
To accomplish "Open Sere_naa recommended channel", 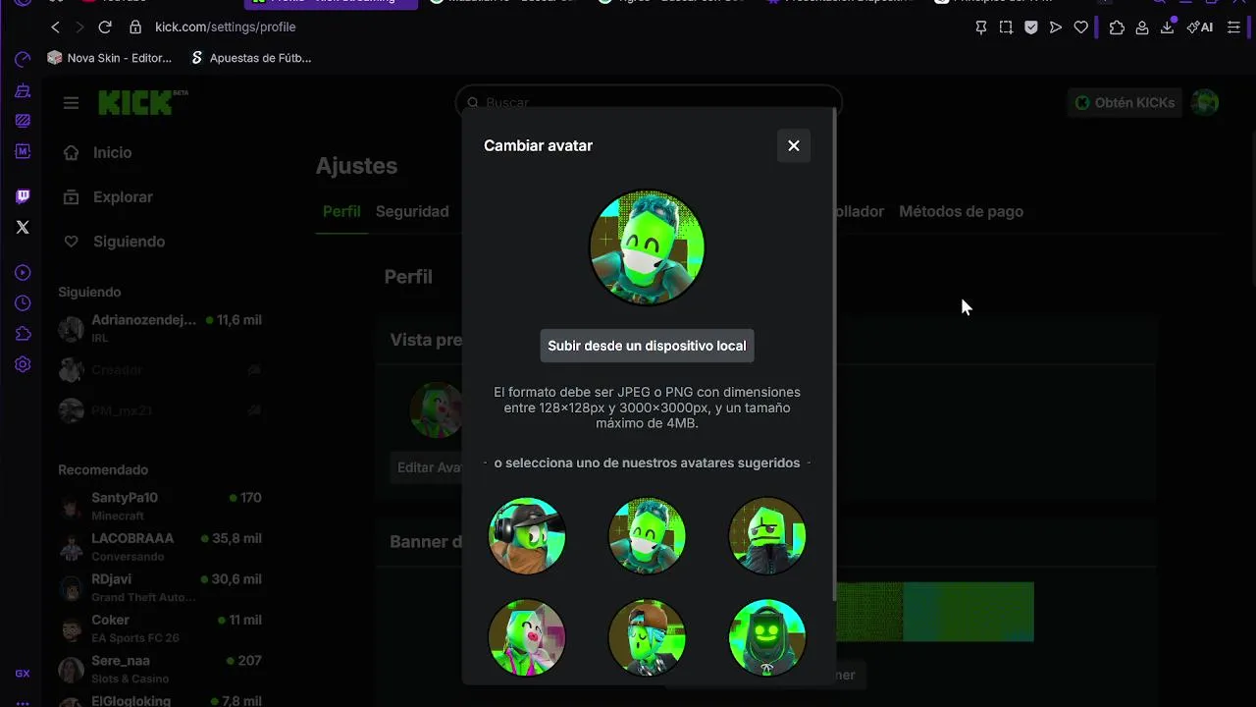I will coord(160,669).
